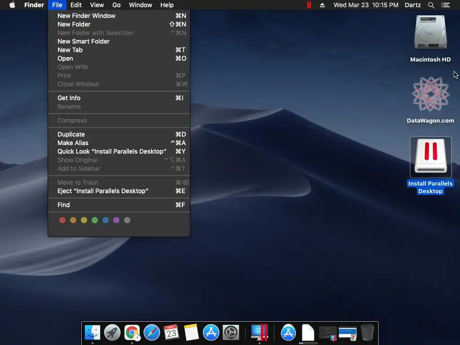Launch Safari compass from the Dock
The image size is (460, 345).
(x=152, y=333)
